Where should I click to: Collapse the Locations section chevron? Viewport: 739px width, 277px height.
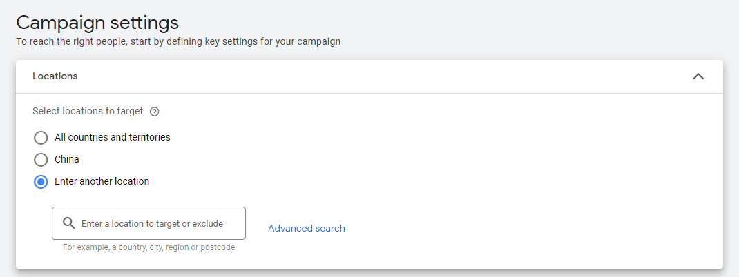[x=698, y=76]
